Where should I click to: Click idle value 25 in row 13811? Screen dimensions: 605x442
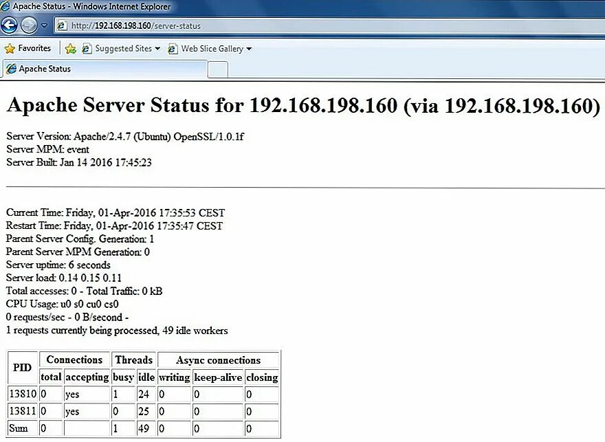[146, 411]
